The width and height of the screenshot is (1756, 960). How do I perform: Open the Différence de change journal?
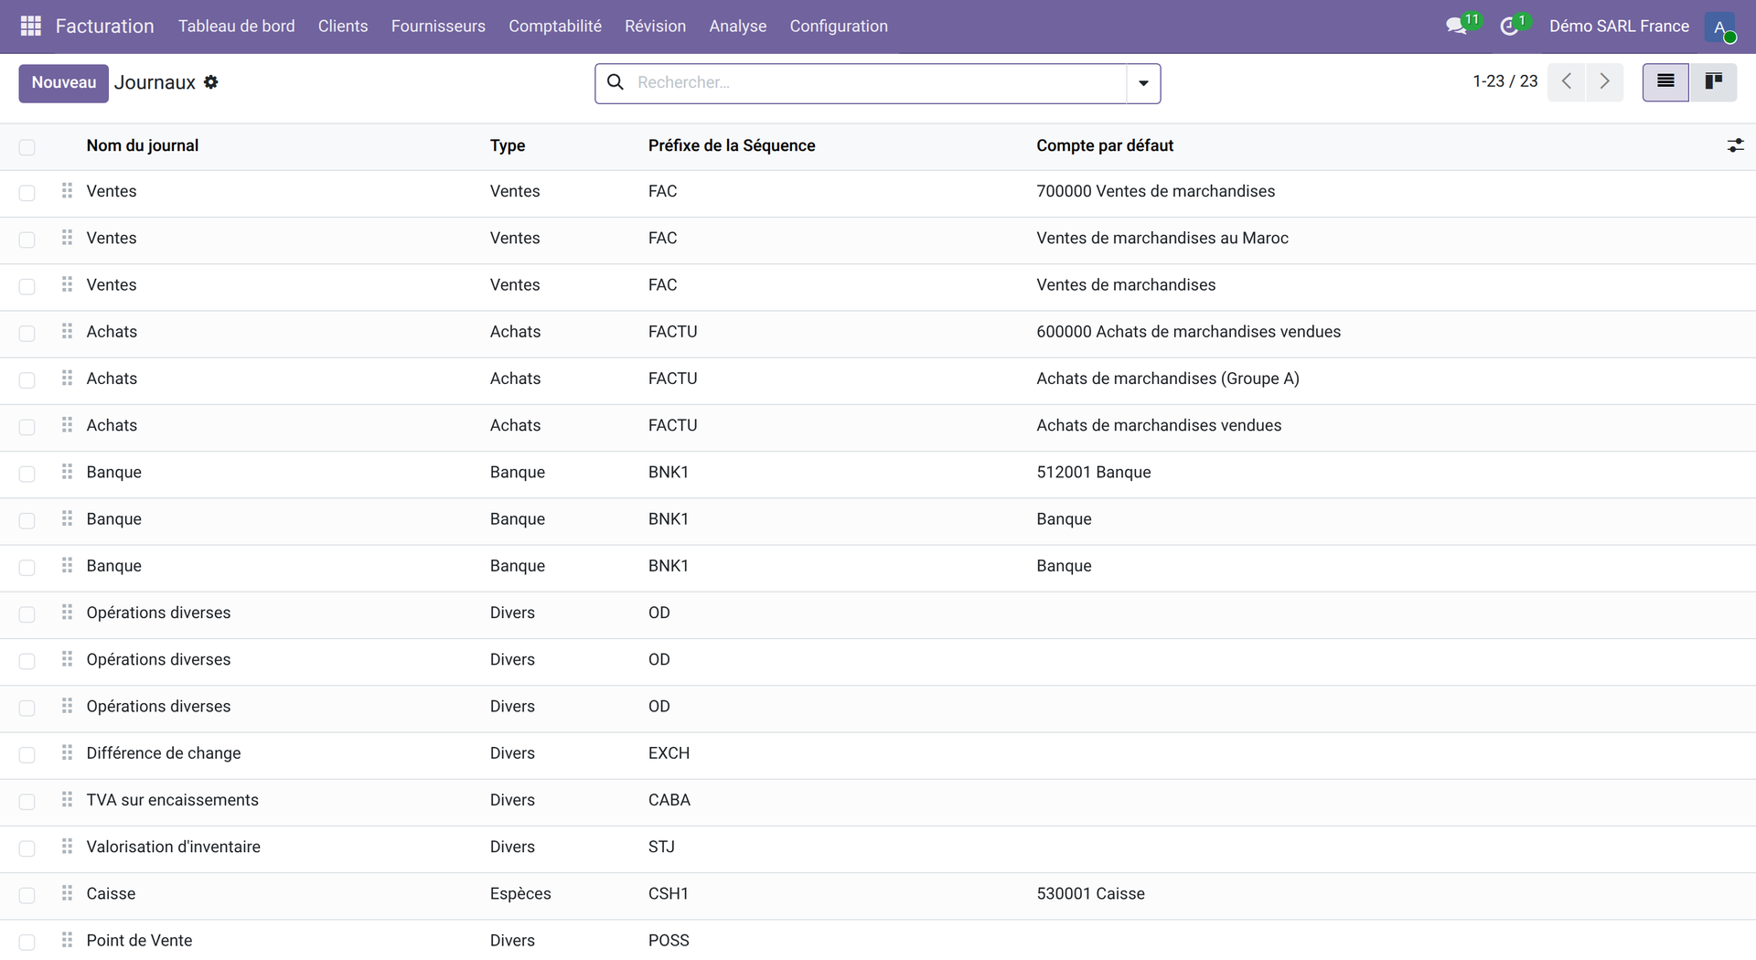[x=164, y=753]
